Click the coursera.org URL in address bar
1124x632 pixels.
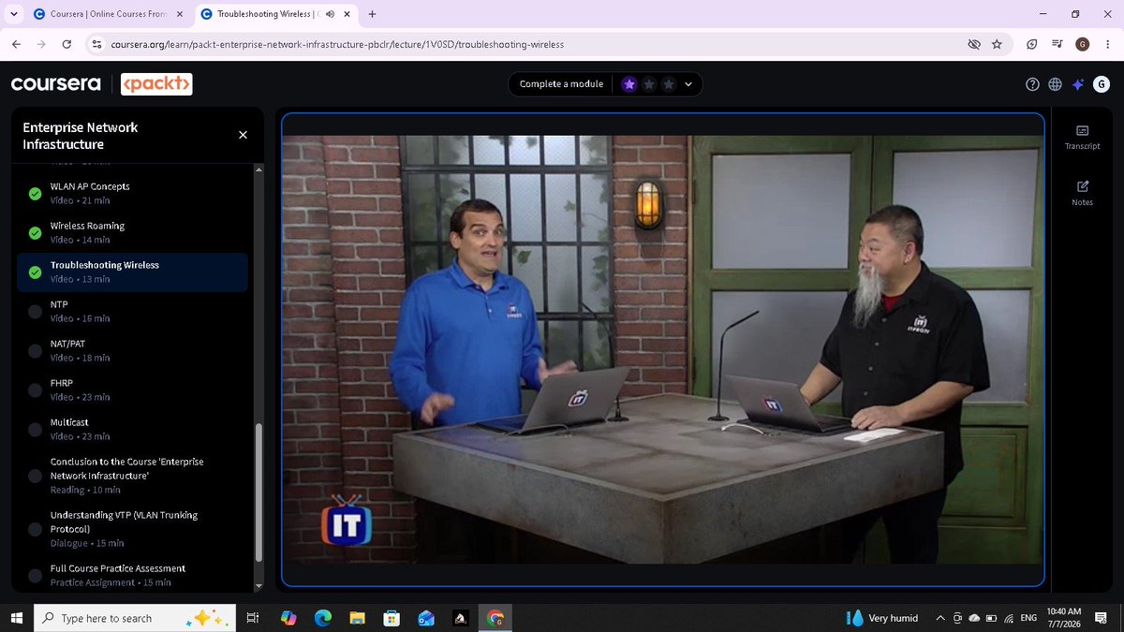click(337, 44)
